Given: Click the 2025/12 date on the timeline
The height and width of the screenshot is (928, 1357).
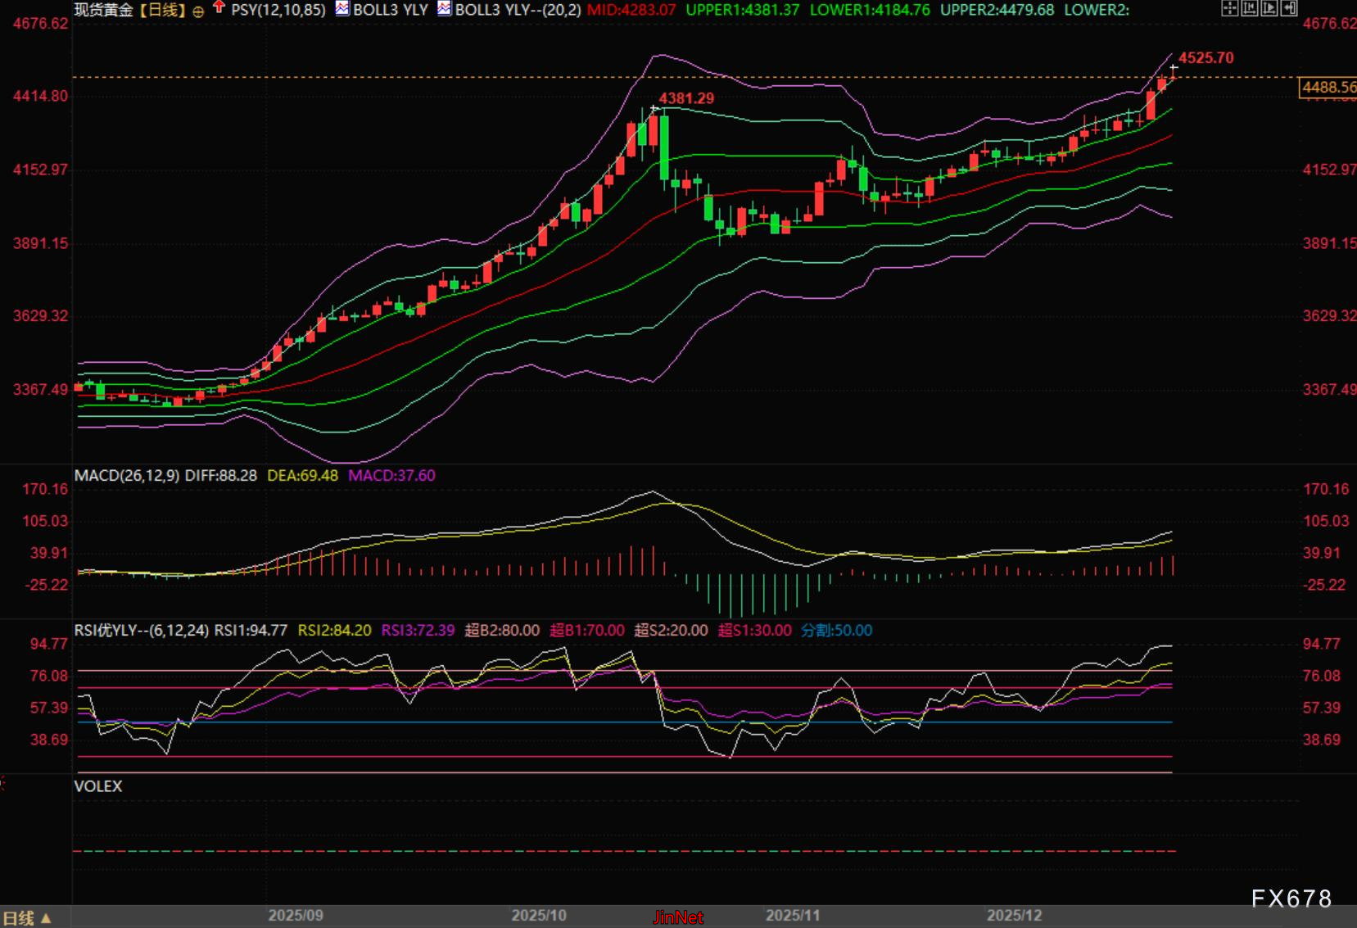Looking at the screenshot, I should pos(1014,916).
